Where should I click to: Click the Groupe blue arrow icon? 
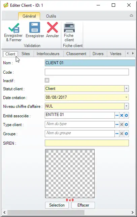click(126, 134)
